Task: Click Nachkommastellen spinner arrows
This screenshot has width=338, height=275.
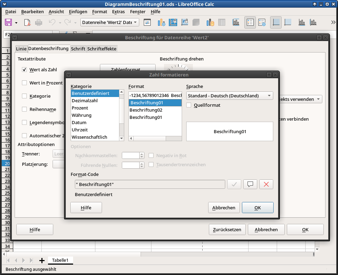Action: pos(142,155)
